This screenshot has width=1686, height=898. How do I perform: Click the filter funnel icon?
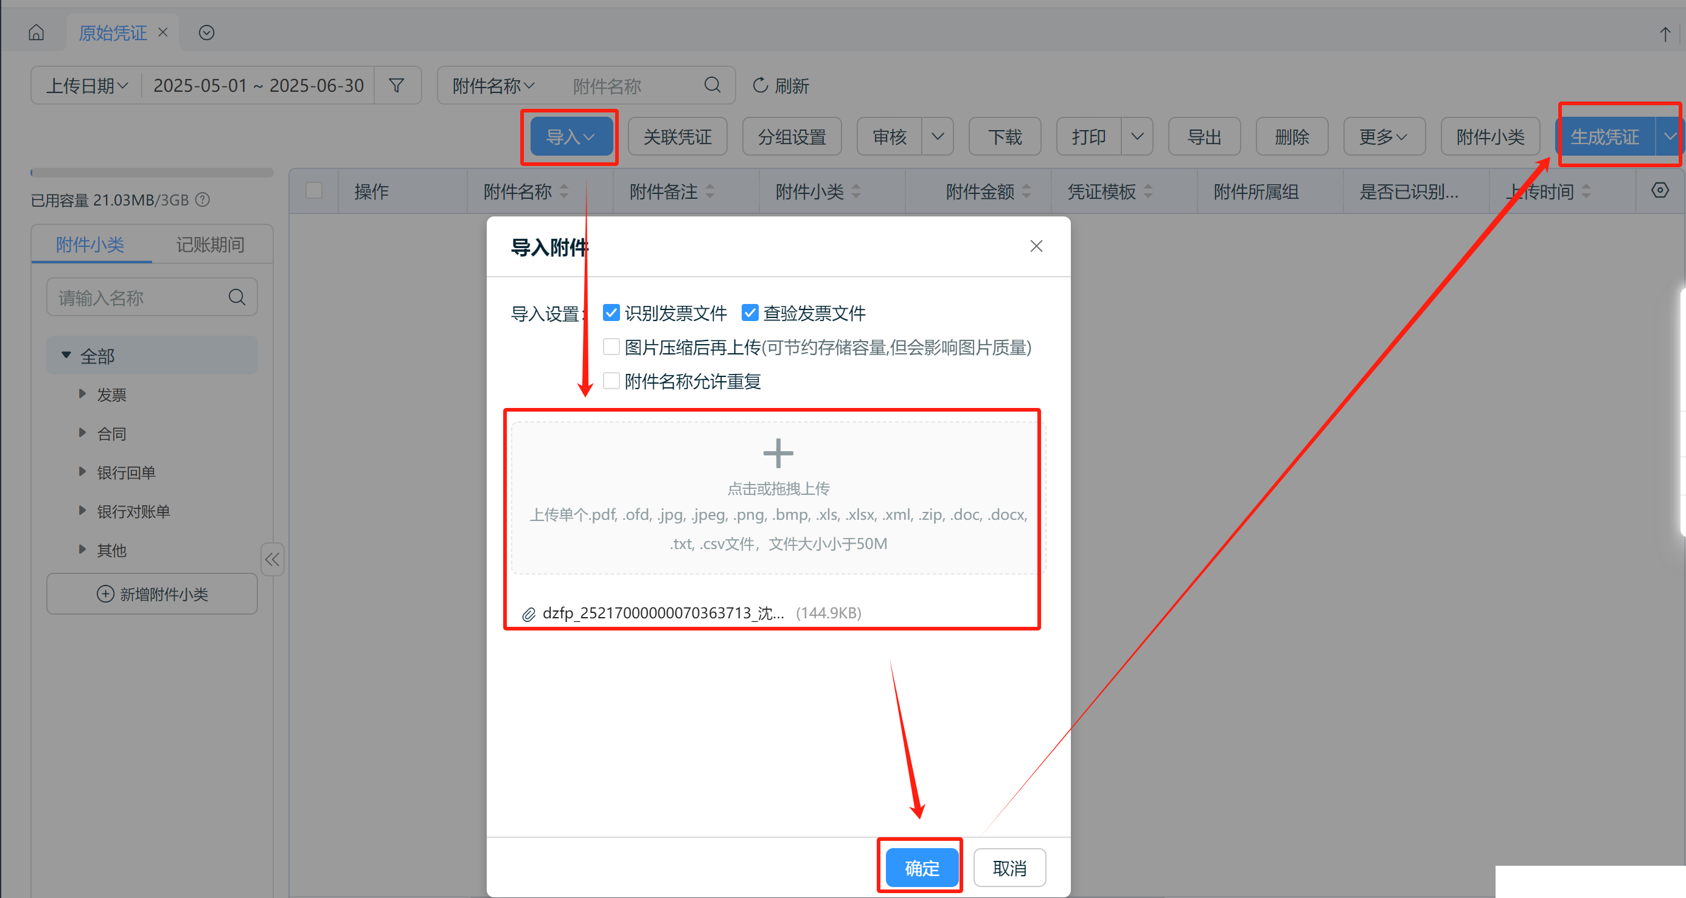[396, 86]
